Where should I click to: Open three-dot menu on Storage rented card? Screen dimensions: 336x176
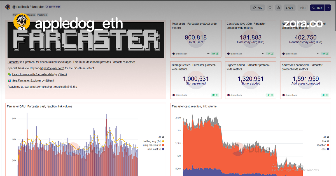tap(208, 95)
